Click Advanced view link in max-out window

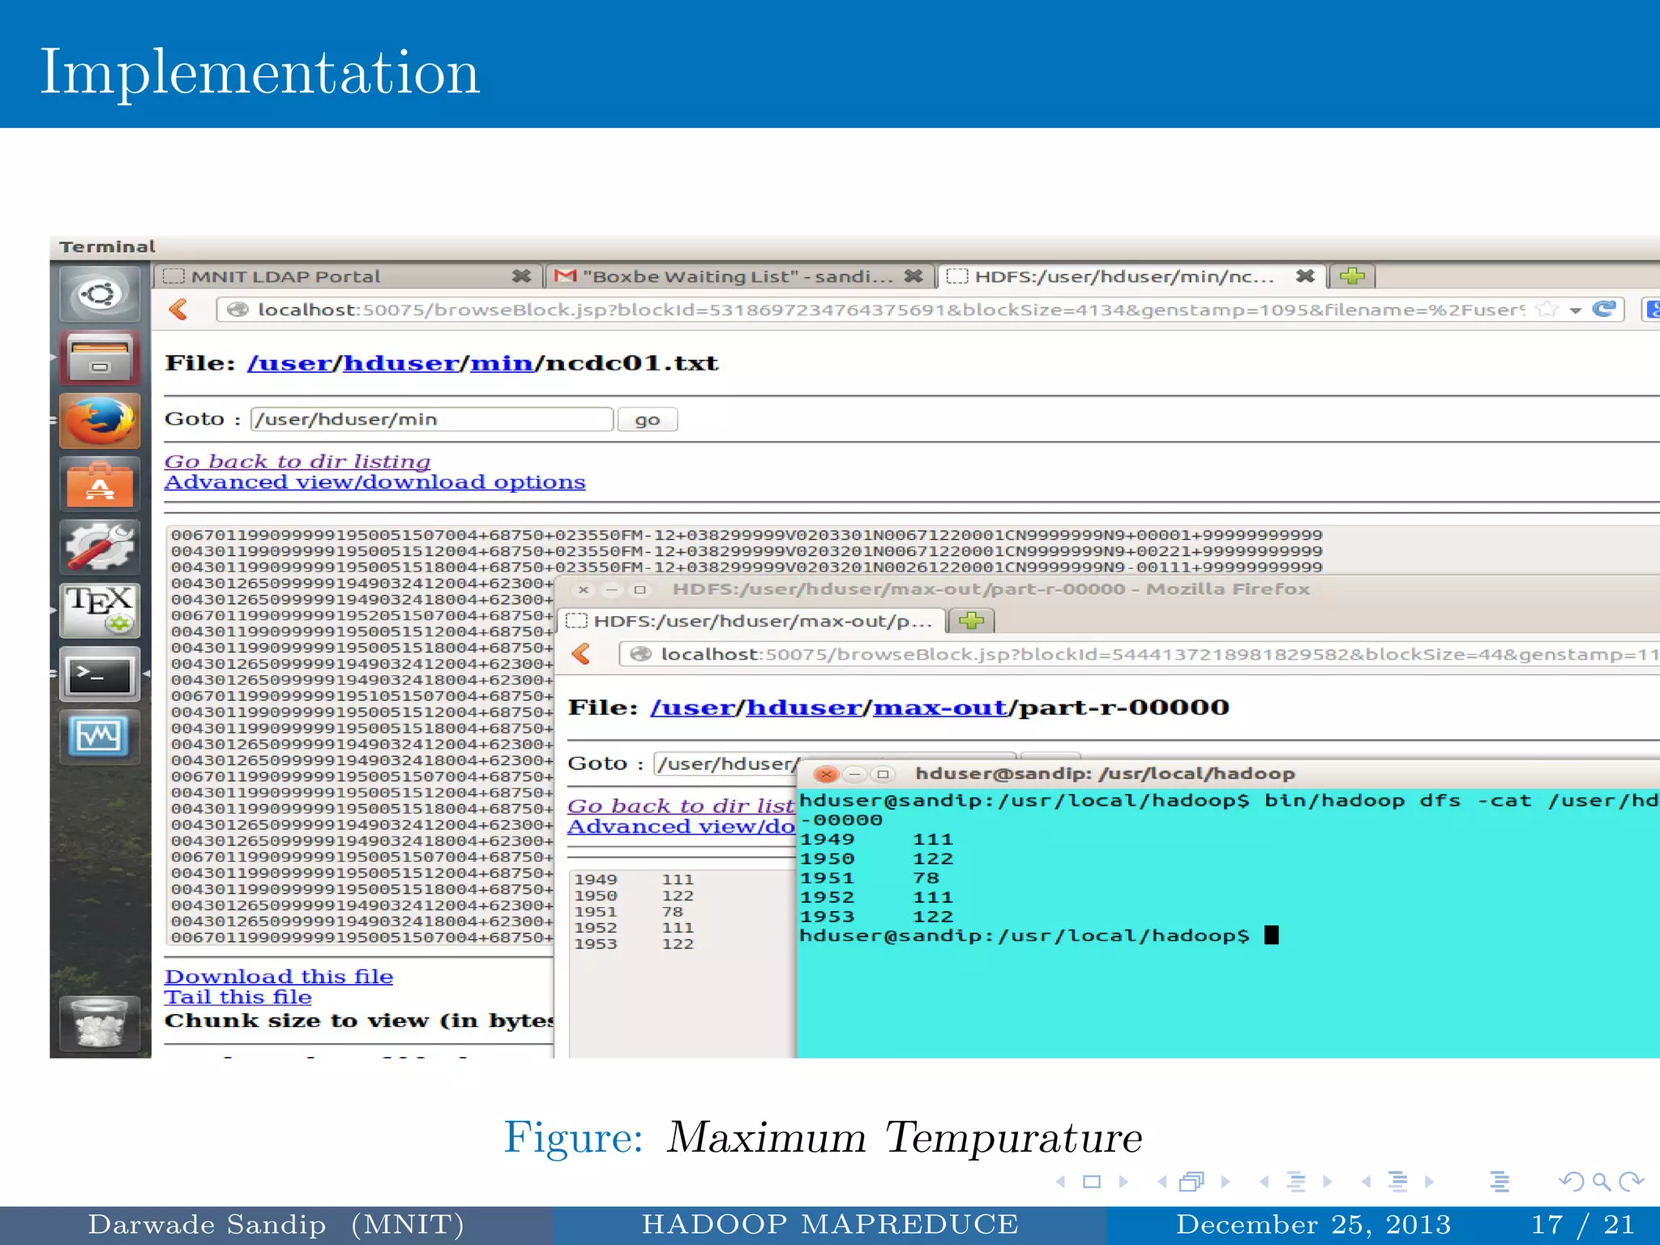tap(682, 827)
